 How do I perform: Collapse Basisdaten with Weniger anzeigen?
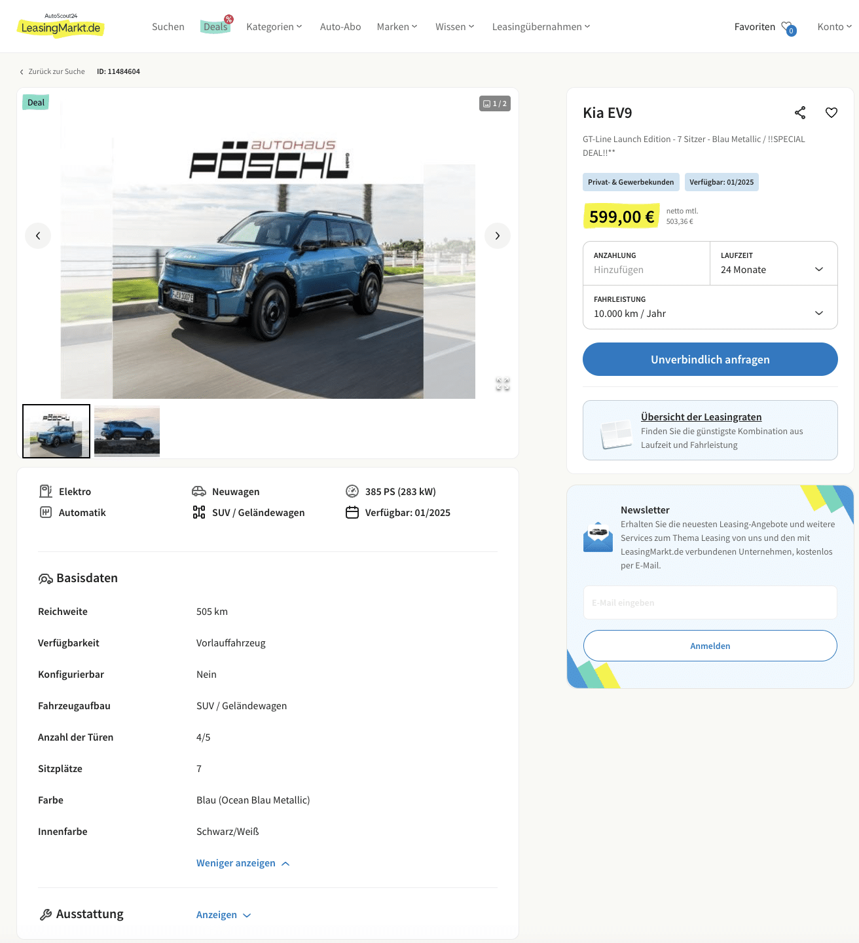(243, 863)
